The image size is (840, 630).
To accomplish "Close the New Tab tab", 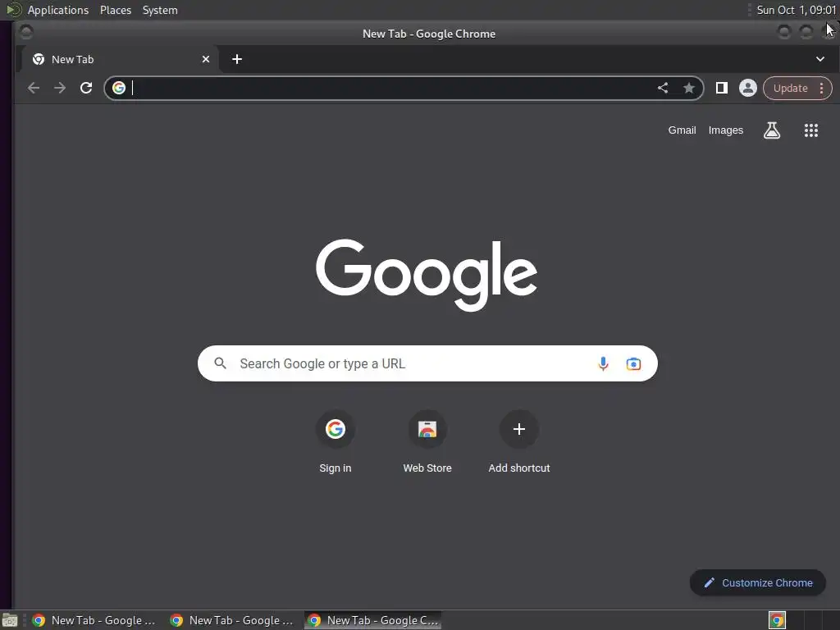I will click(206, 59).
